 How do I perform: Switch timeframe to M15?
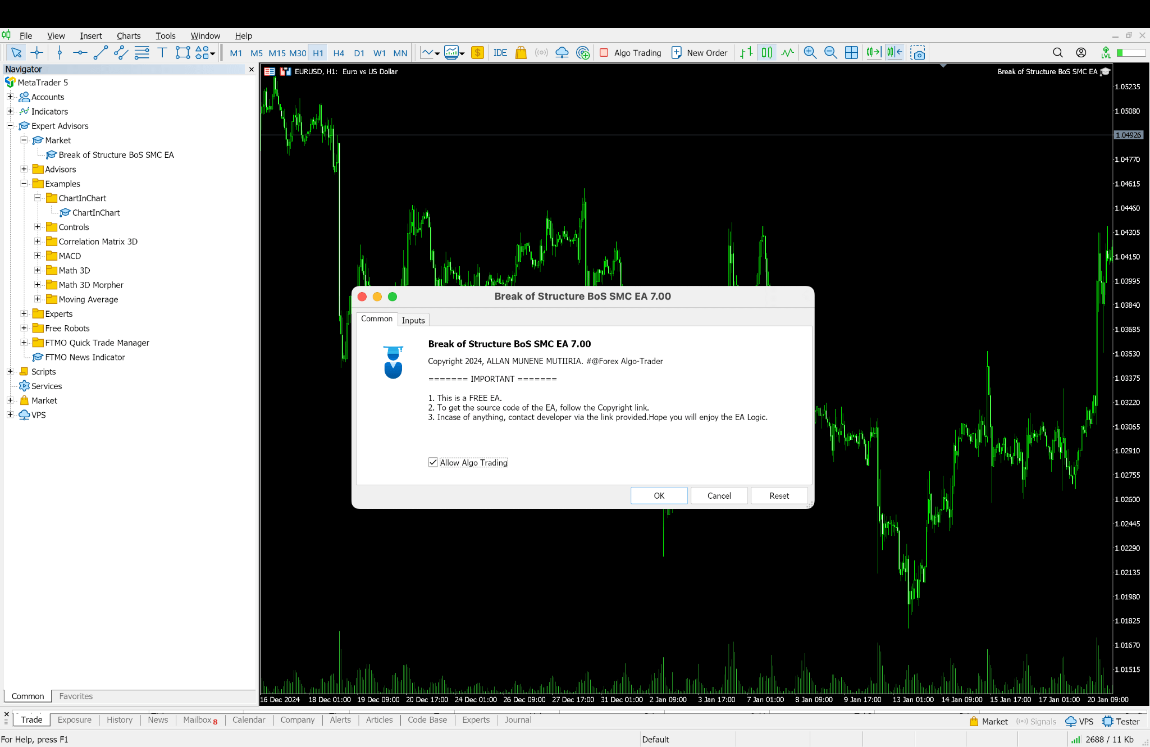(277, 53)
